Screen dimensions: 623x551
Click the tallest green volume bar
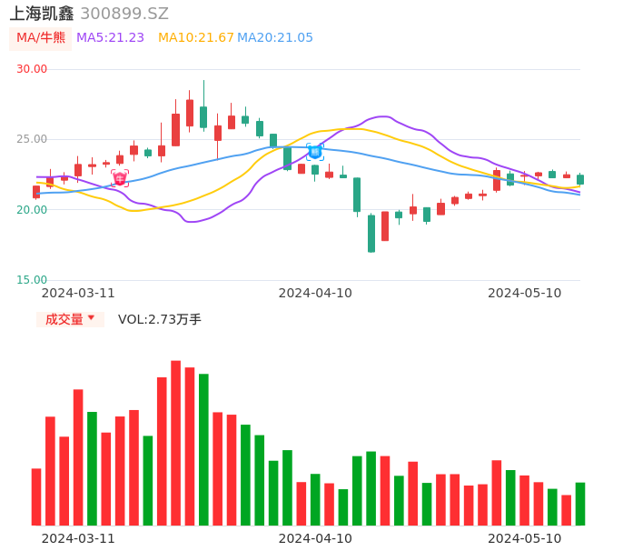point(203,449)
